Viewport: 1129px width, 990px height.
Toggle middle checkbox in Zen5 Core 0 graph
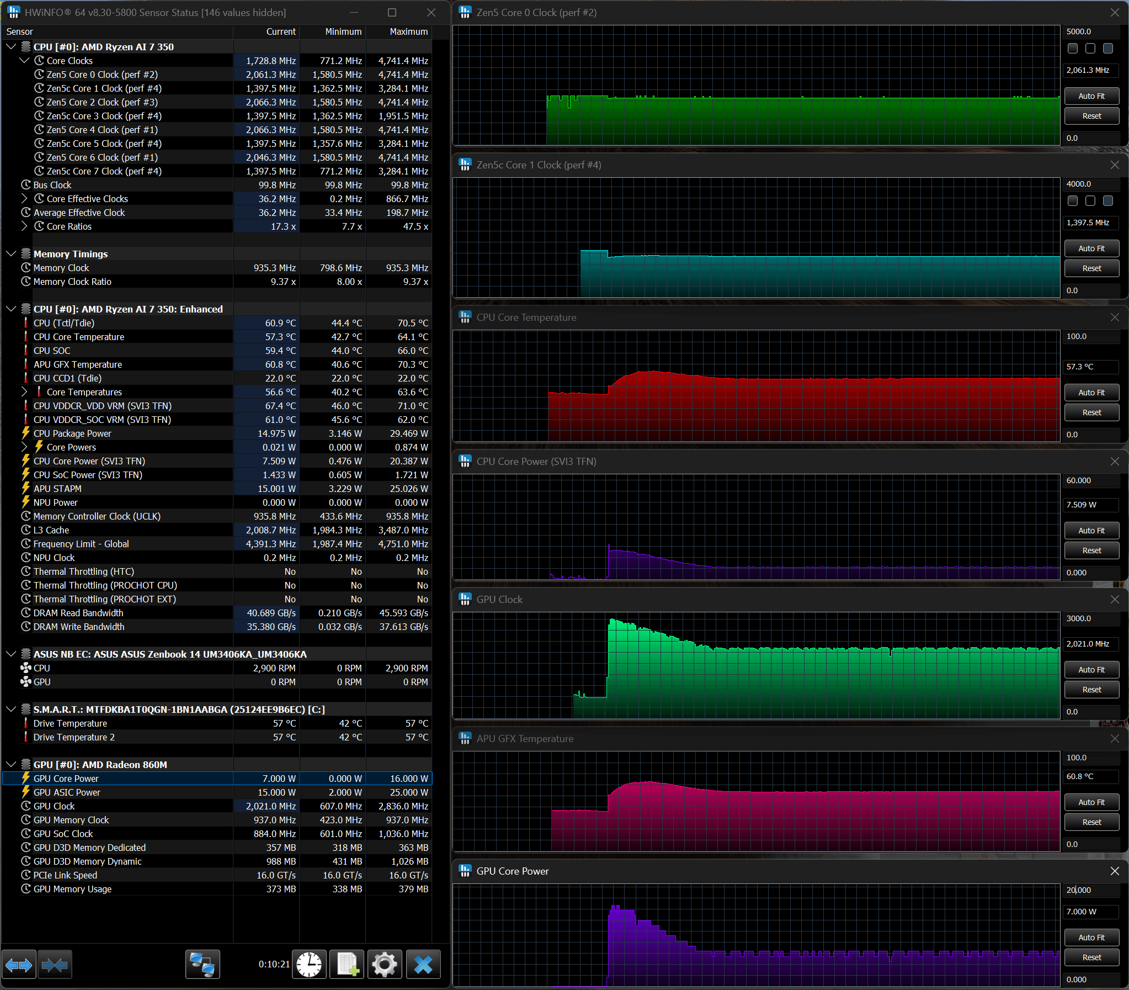click(x=1090, y=49)
